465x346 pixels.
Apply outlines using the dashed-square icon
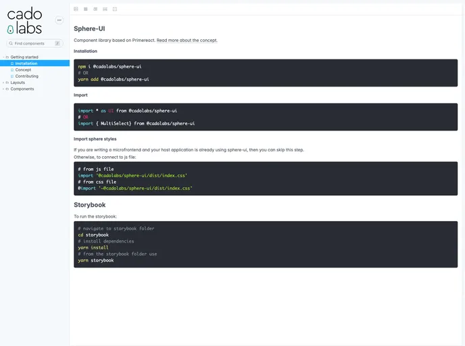[115, 9]
